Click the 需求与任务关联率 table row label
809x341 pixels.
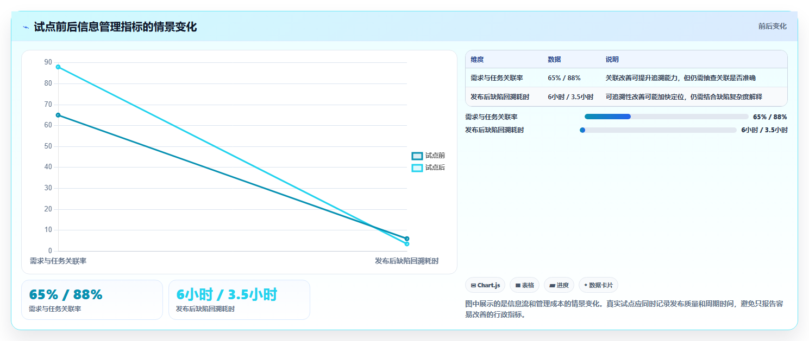click(x=497, y=78)
